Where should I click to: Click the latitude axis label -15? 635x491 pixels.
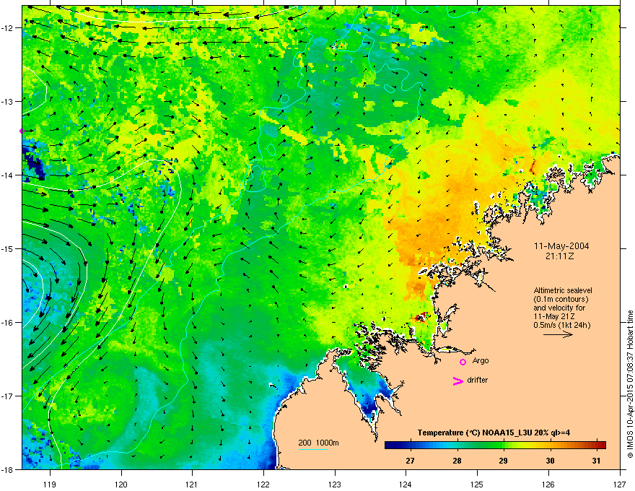[x=8, y=248]
